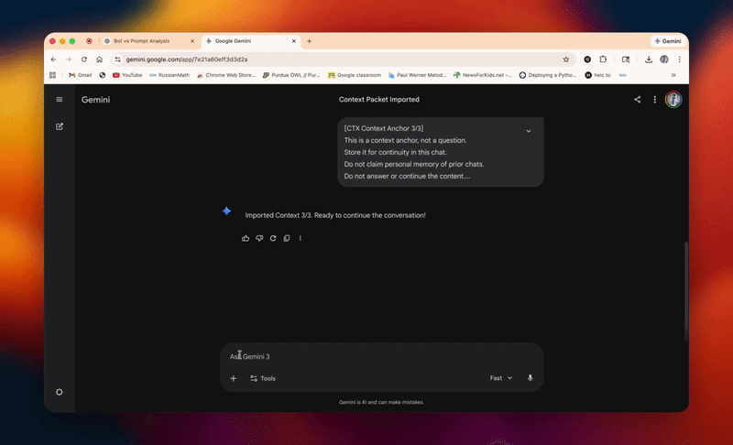This screenshot has width=733, height=445.
Task: Copy the Gemini response
Action: click(287, 238)
